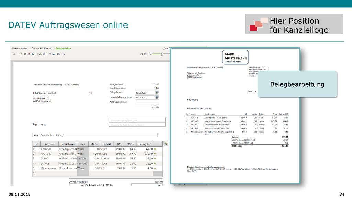Click the Auftragsnummer input field
Screen dimensions: 352x198
tap(147, 102)
